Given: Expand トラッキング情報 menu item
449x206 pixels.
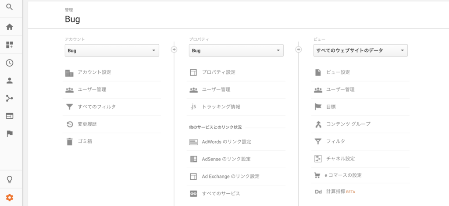Looking at the screenshot, I should pos(221,107).
